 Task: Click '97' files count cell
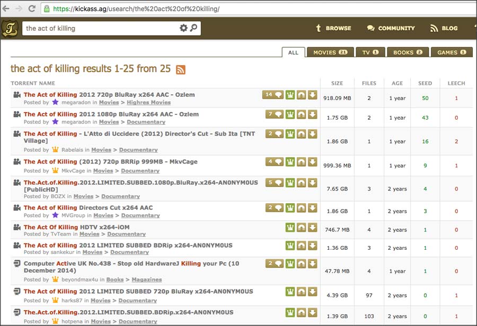pyautogui.click(x=369, y=295)
